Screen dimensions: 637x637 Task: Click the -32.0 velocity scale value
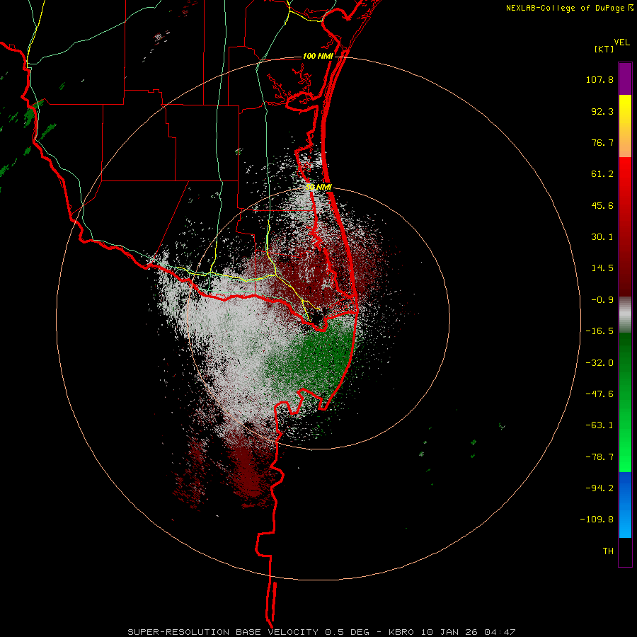coord(599,363)
